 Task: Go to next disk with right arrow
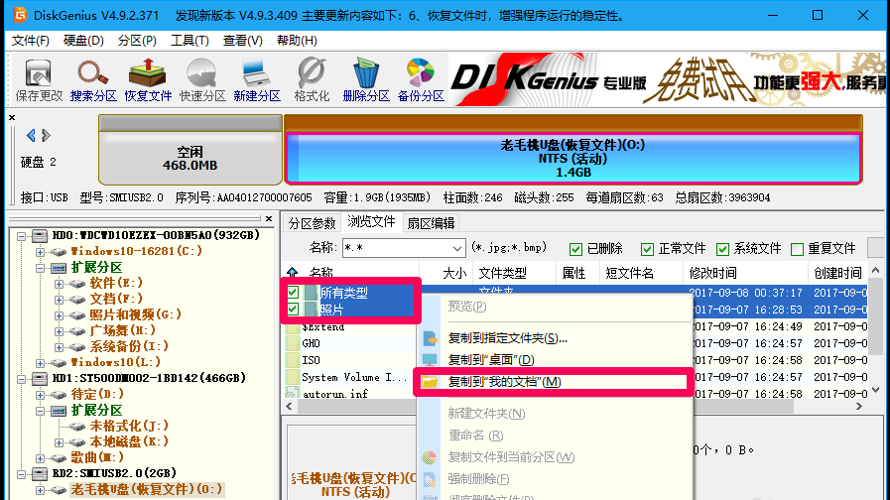click(x=46, y=135)
